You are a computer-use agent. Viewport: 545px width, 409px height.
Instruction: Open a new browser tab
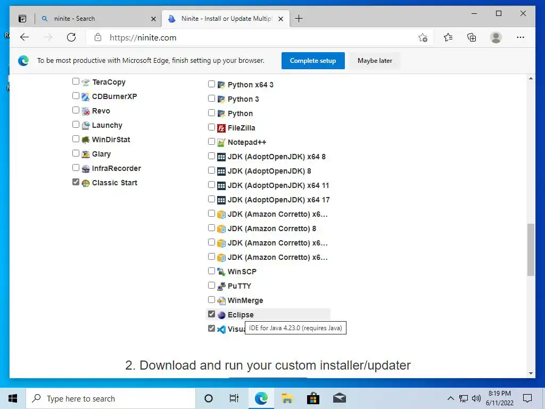coord(299,19)
